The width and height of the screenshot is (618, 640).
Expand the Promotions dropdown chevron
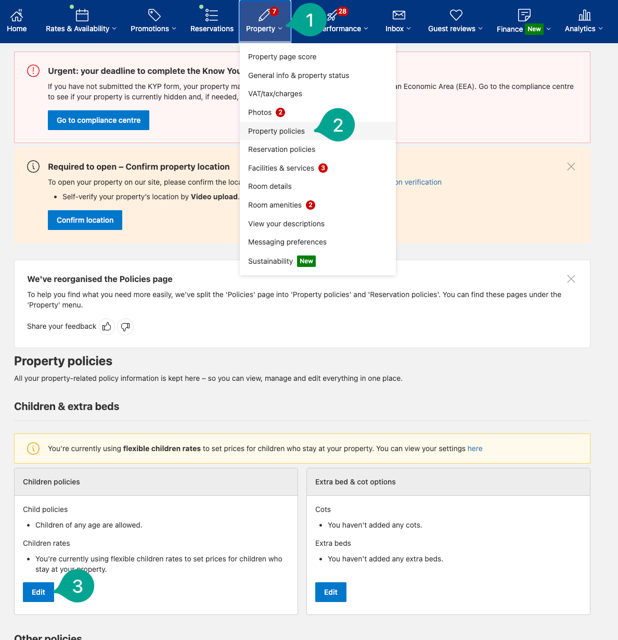click(x=174, y=29)
